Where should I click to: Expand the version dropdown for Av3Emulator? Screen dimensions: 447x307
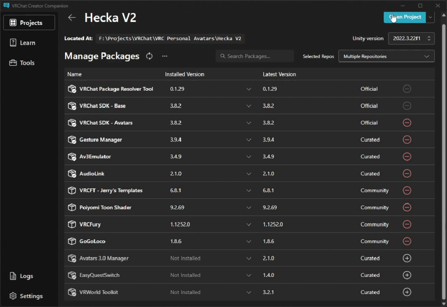(249, 157)
